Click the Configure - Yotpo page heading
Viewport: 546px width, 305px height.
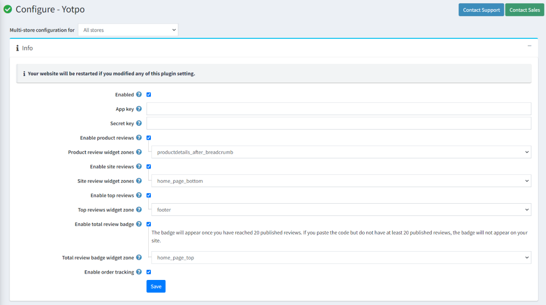tap(50, 10)
